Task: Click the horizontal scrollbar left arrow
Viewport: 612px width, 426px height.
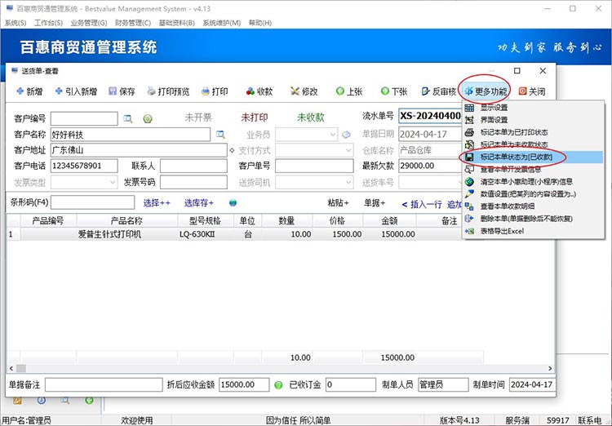Action: pyautogui.click(x=11, y=368)
